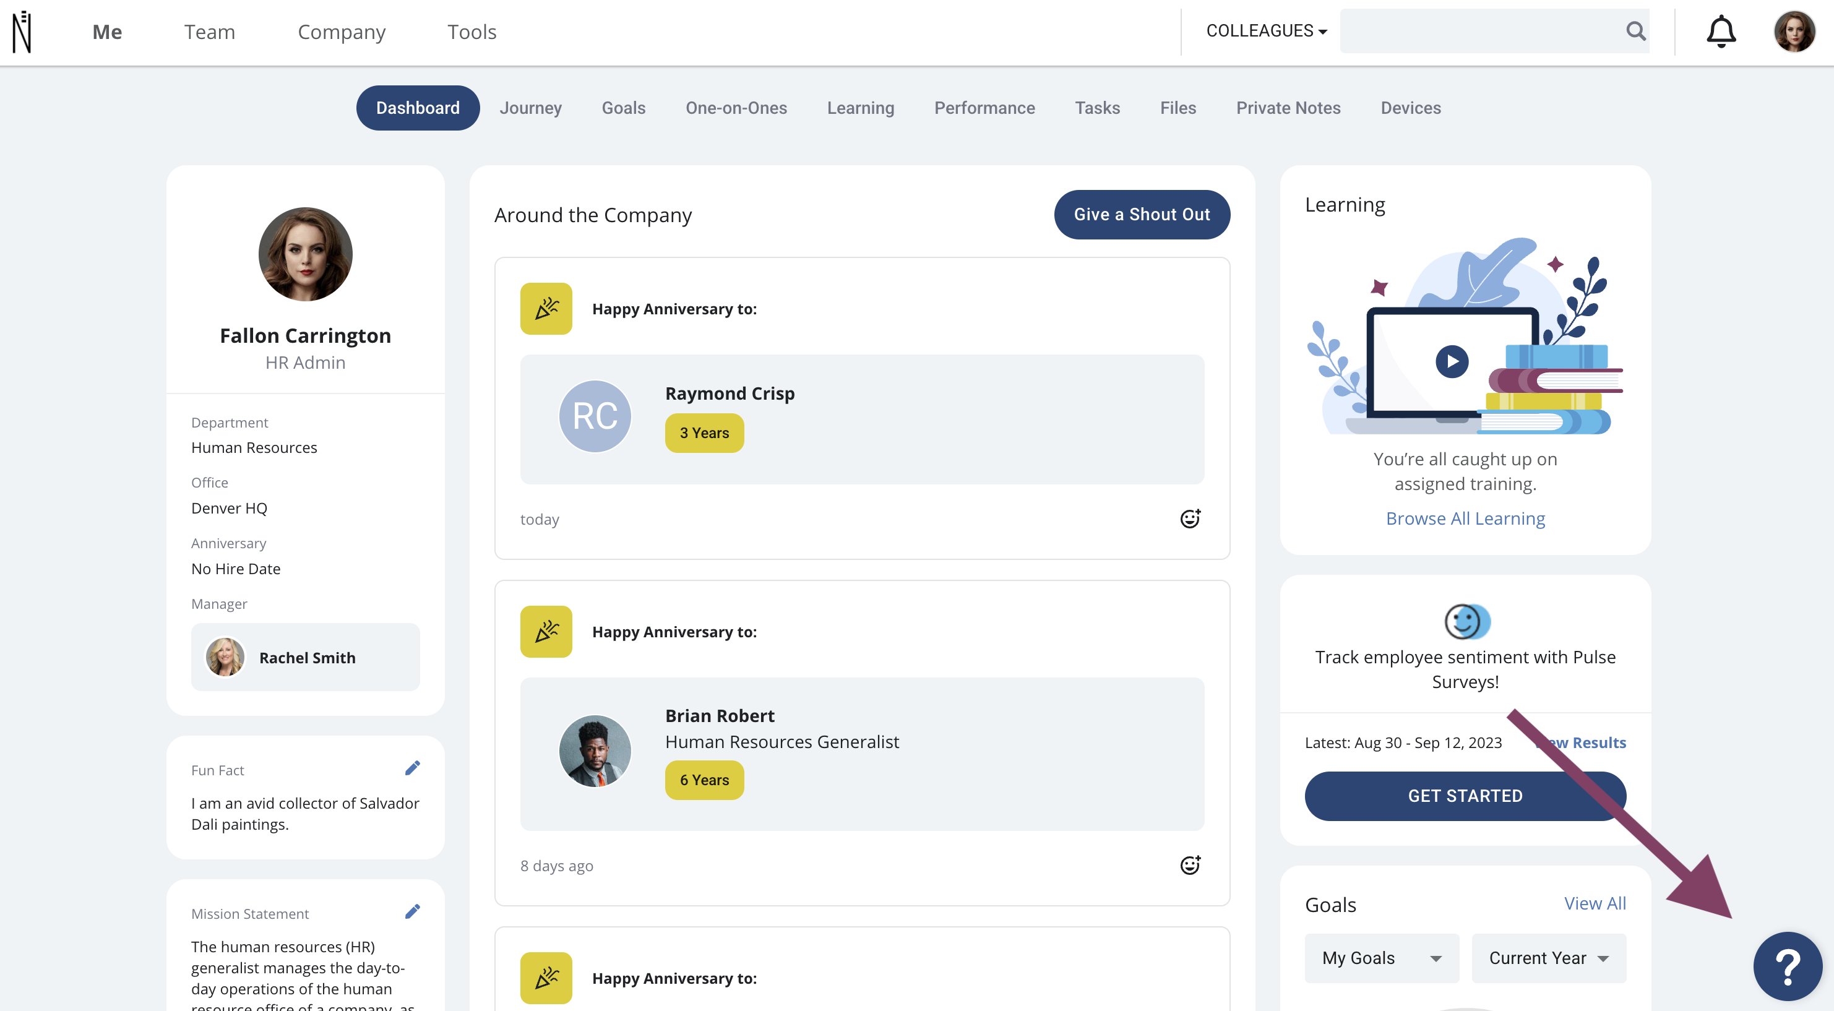Add reaction to Raymond Crisp anniversary post

point(1190,518)
